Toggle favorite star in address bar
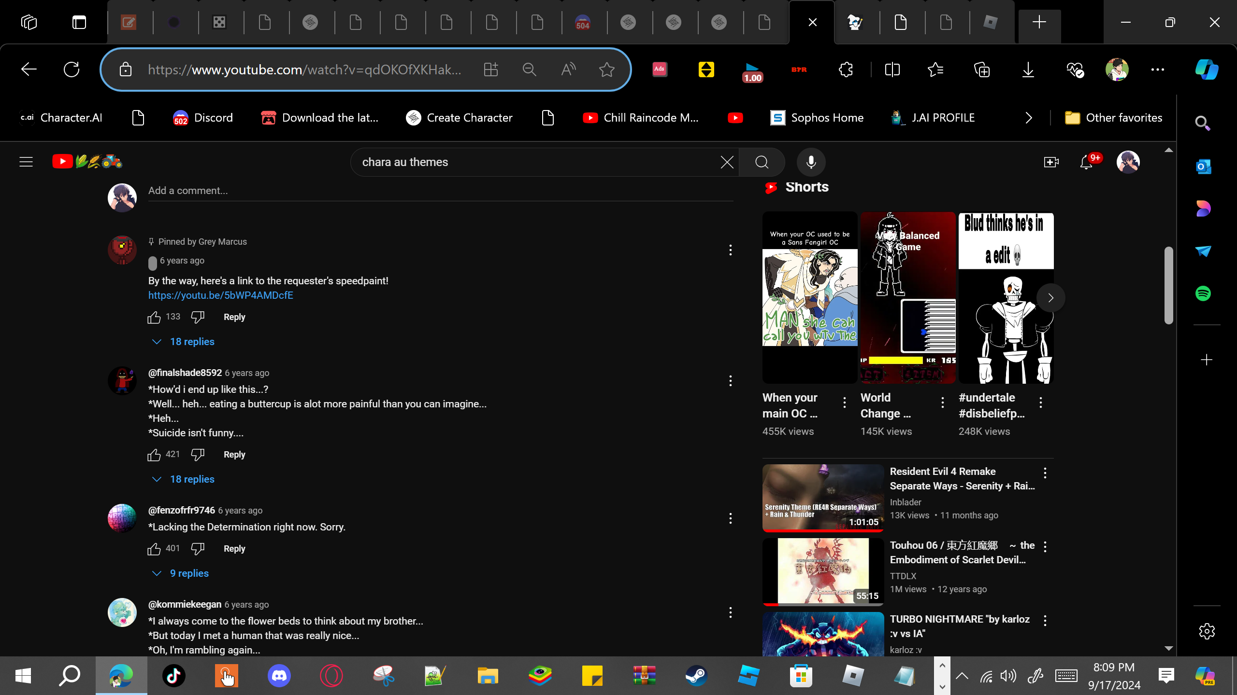 (x=606, y=70)
